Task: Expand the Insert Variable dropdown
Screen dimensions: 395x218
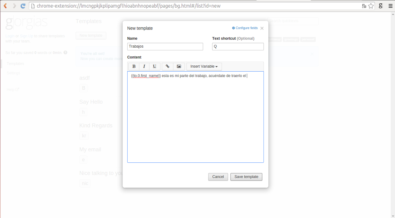Action: pos(204,66)
